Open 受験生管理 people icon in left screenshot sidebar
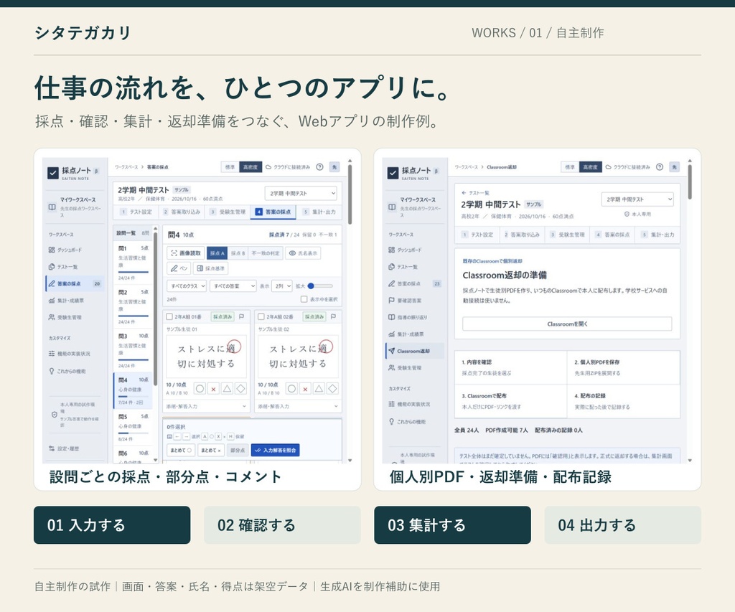Image resolution: width=735 pixels, height=612 pixels. [52, 317]
